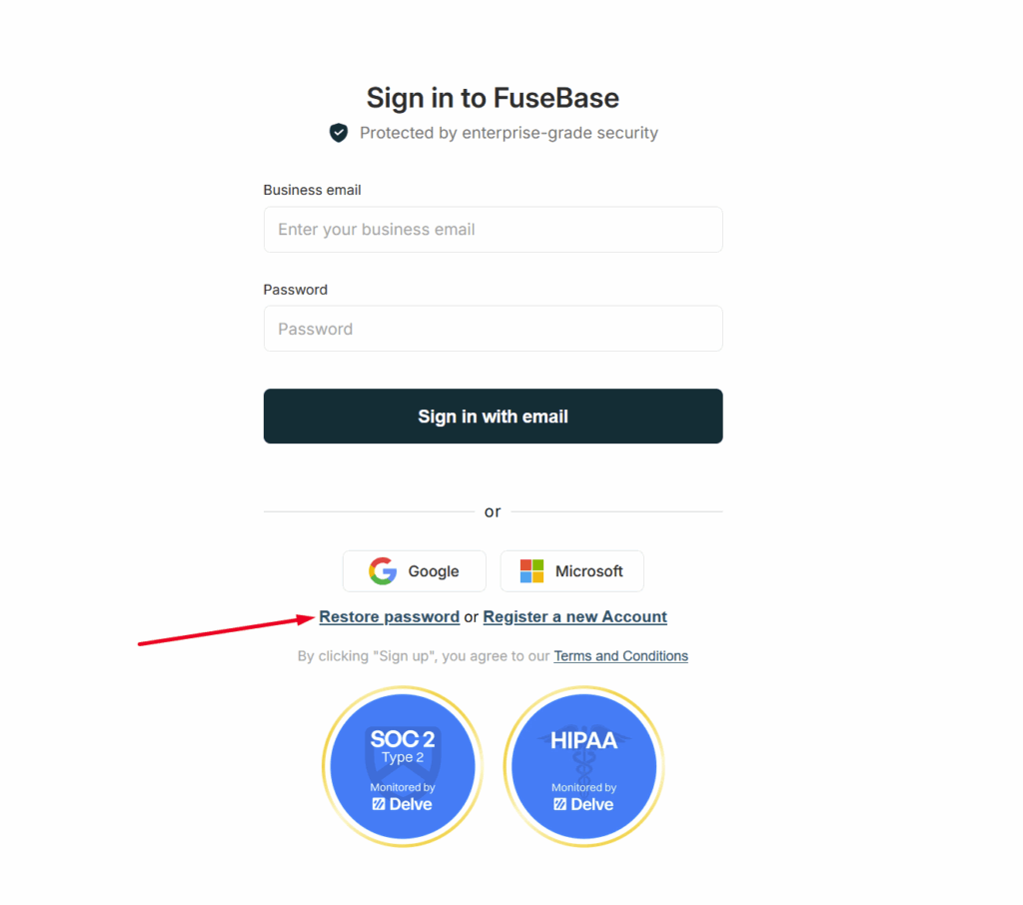The height and width of the screenshot is (905, 1023).
Task: Open the Restore password link
Action: pos(389,617)
